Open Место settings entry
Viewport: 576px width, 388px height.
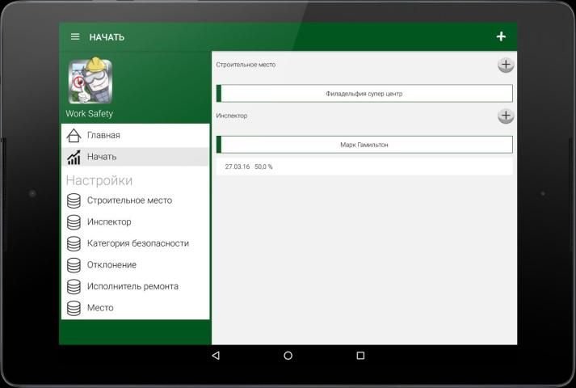coord(100,308)
